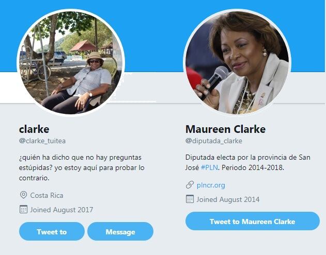Screen dimensions: 326x255
Task: Select the Maureen Clarke display name heading
Action: pos(226,129)
